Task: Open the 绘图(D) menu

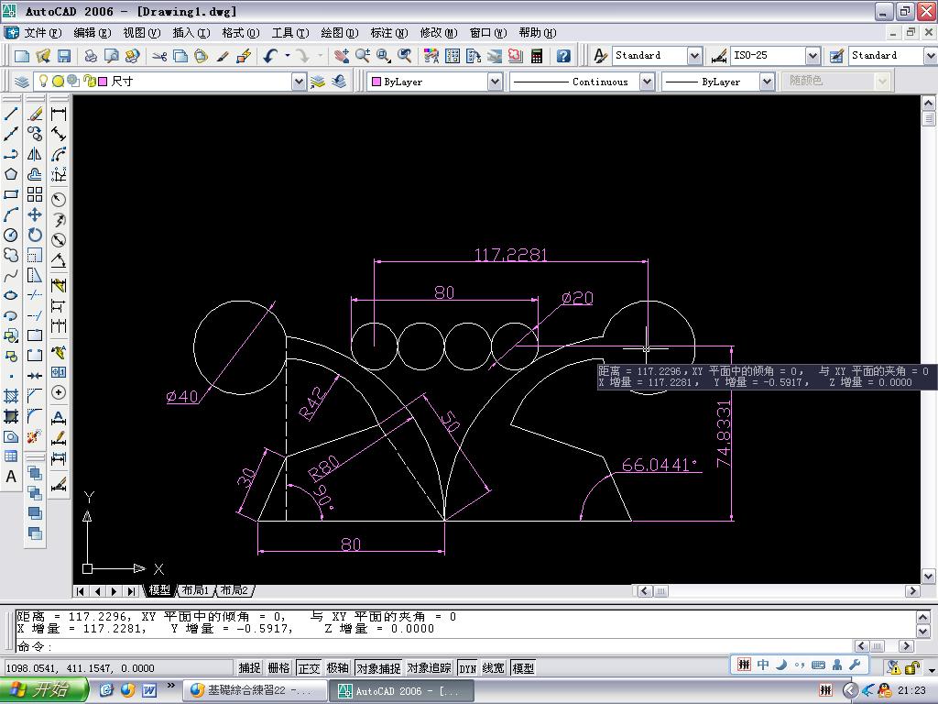Action: [340, 33]
